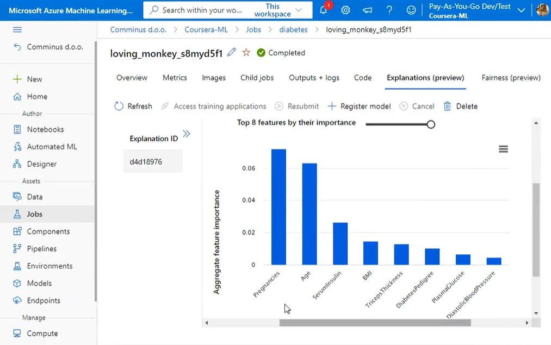
Task: Click the Register model button
Action: pyautogui.click(x=360, y=106)
